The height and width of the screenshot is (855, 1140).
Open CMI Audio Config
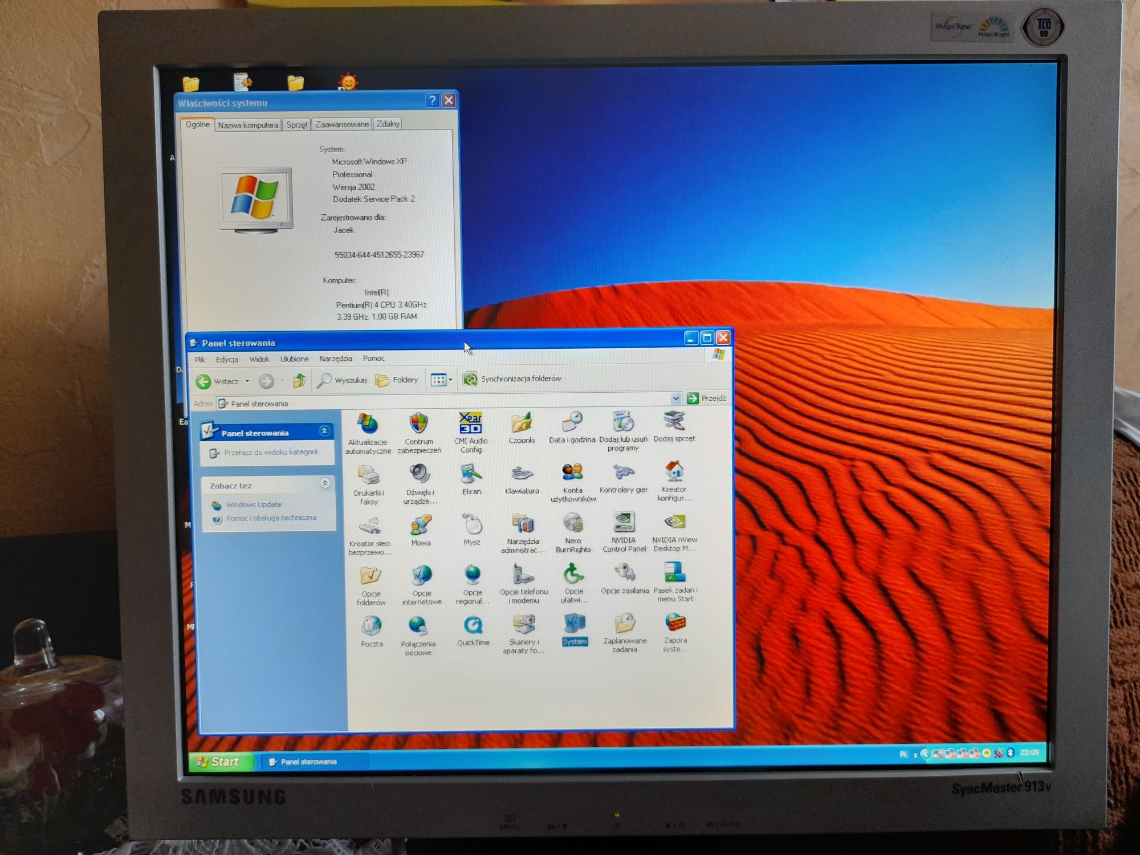pos(471,433)
